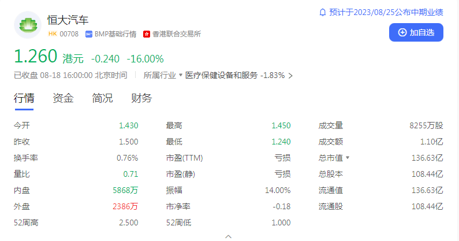Click the 香港联合交易所 label
Image resolution: width=459 pixels, height=241 pixels.
pyautogui.click(x=177, y=34)
